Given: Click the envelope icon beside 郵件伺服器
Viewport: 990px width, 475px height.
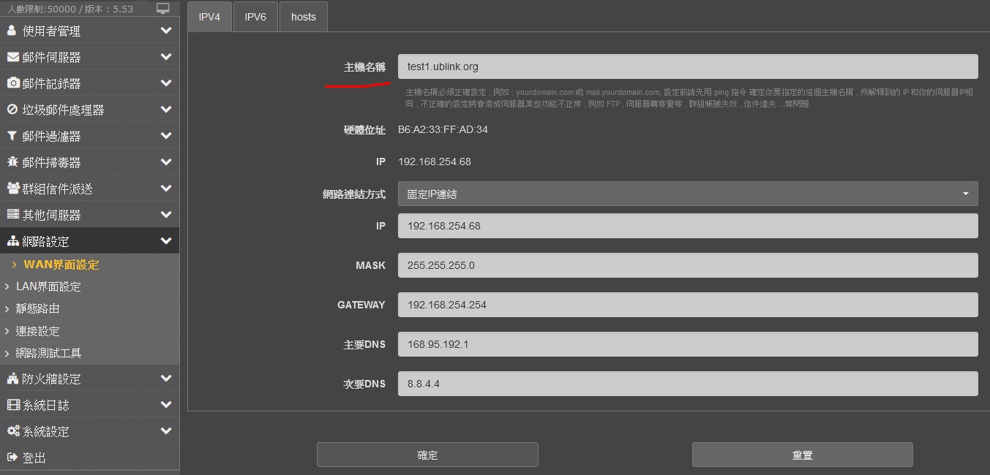Looking at the screenshot, I should (12, 57).
